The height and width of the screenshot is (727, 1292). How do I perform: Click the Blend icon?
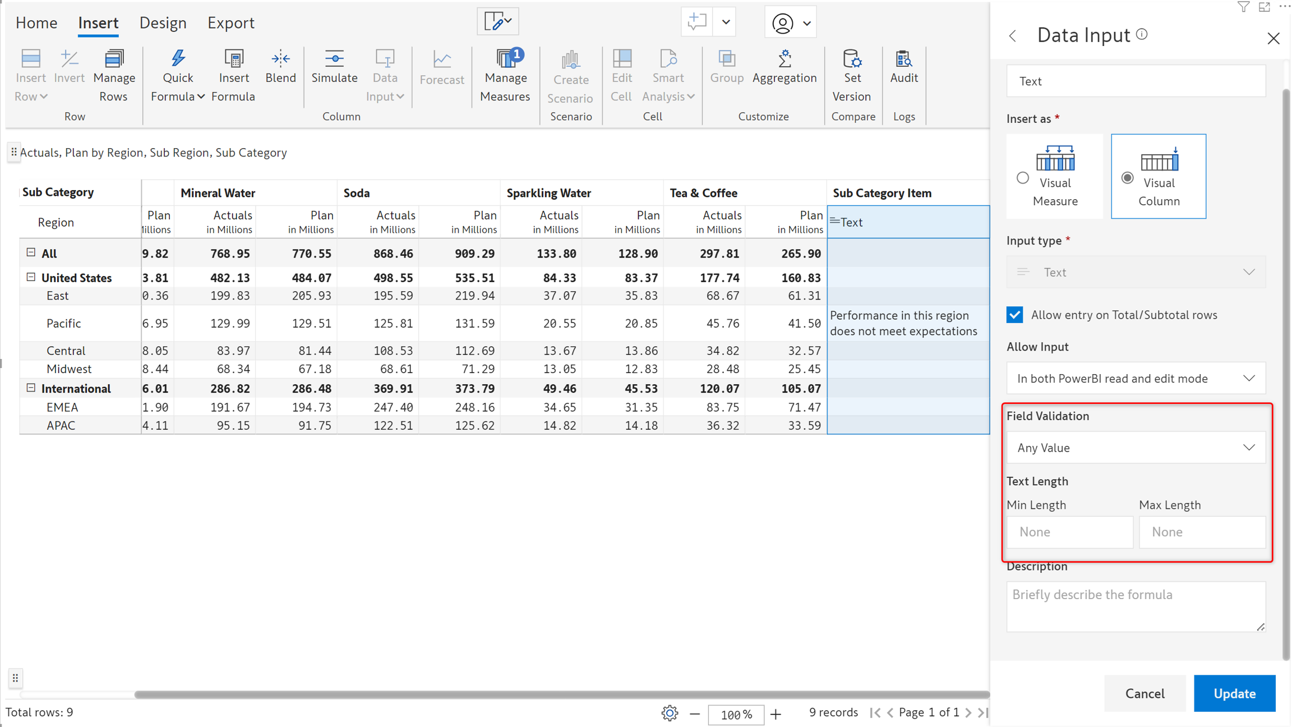tap(280, 59)
